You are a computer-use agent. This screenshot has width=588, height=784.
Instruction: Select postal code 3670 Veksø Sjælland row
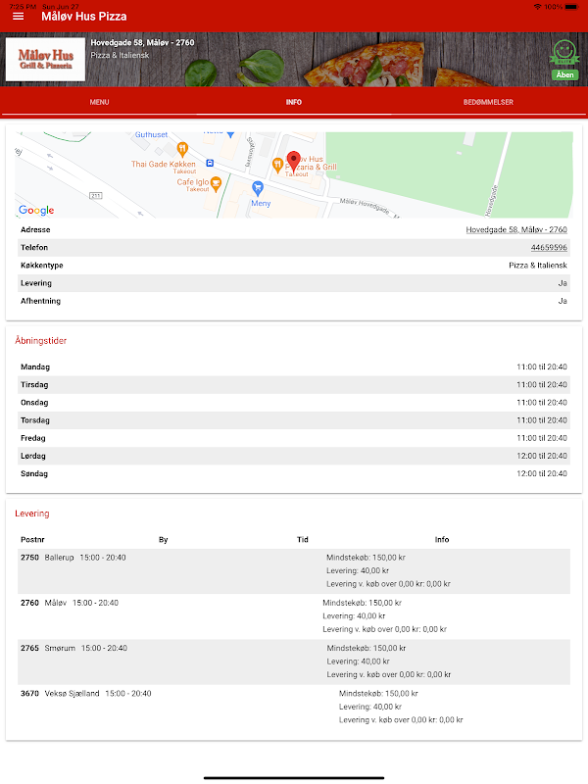point(294,707)
